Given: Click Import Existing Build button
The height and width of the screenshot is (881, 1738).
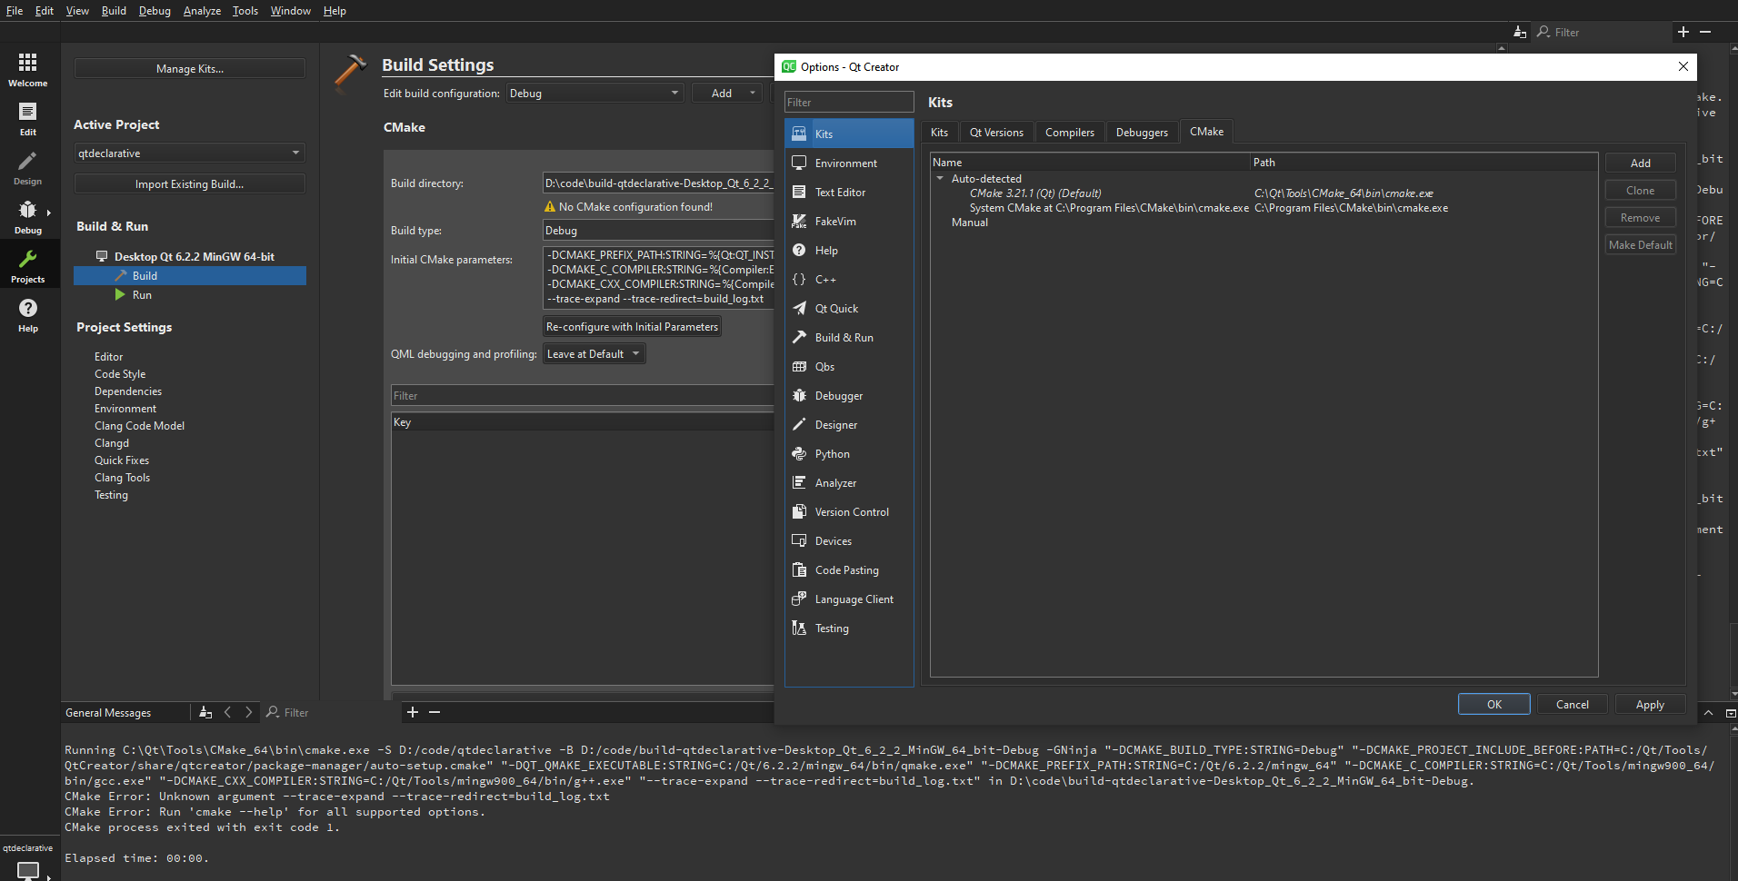Looking at the screenshot, I should 189,183.
